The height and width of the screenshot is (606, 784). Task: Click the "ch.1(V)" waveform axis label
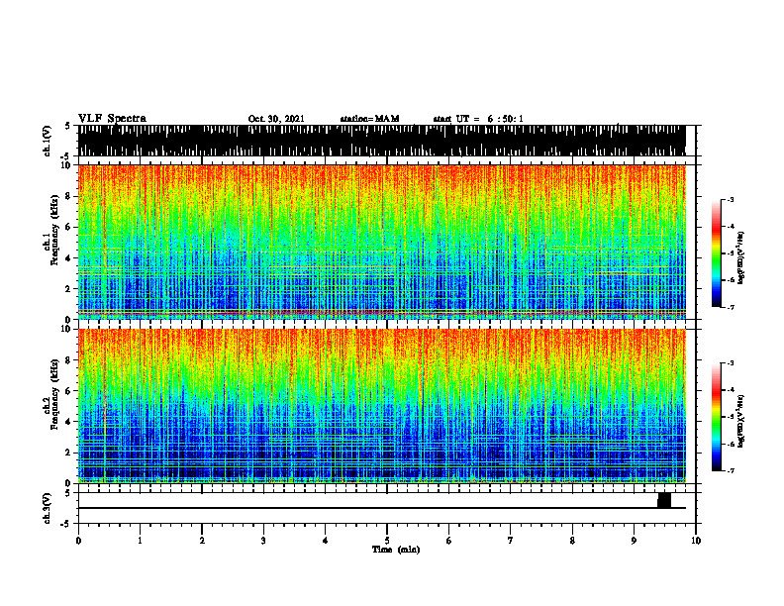48,141
